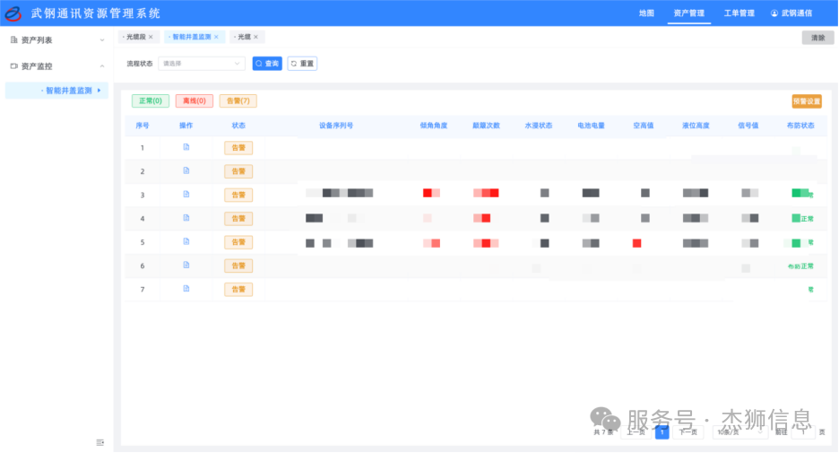Open the orange 预警设置 button
839x453 pixels.
[807, 101]
